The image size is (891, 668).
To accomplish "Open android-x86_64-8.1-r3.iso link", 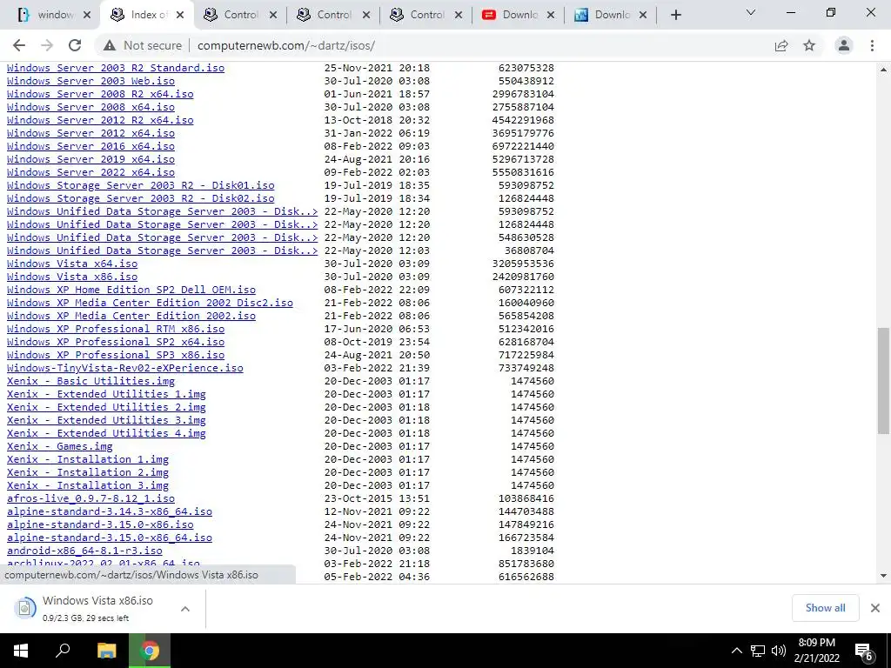I will (x=84, y=551).
